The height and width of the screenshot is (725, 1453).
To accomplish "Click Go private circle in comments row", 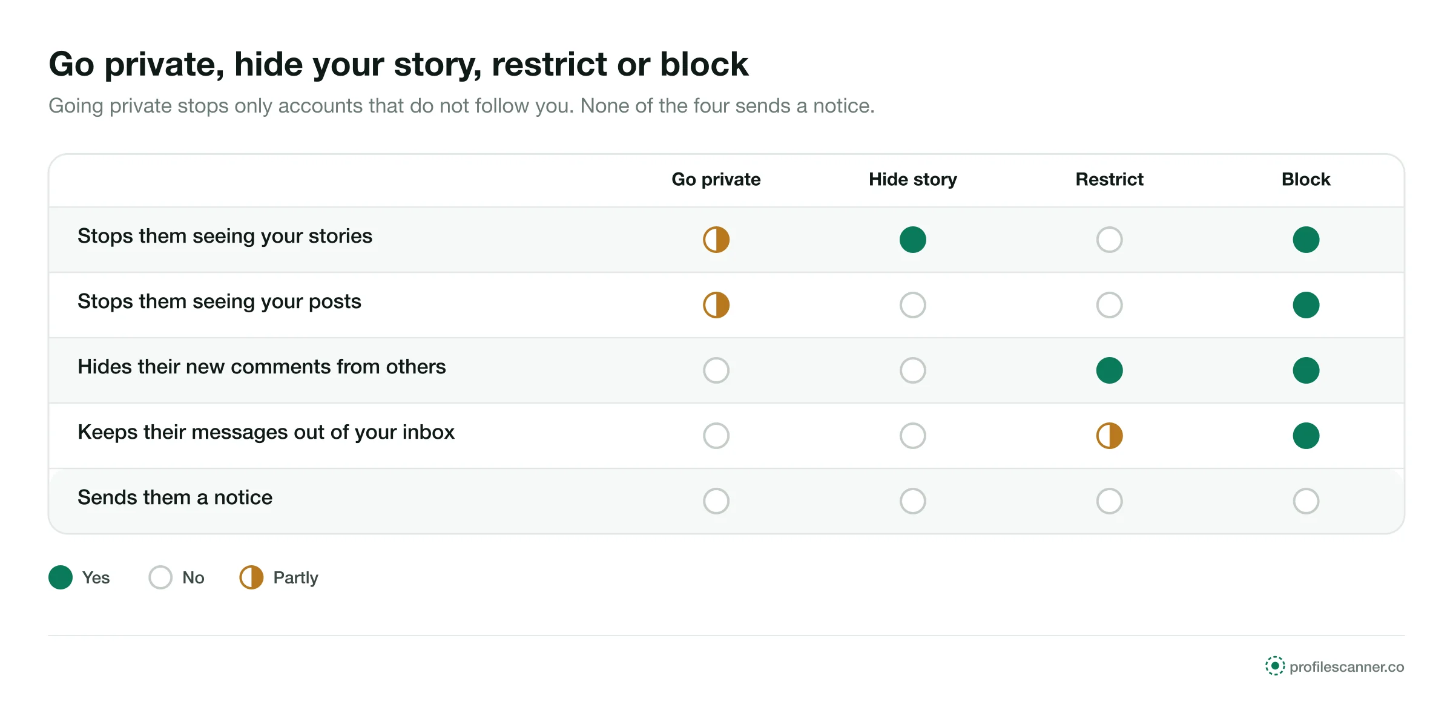I will [x=716, y=370].
